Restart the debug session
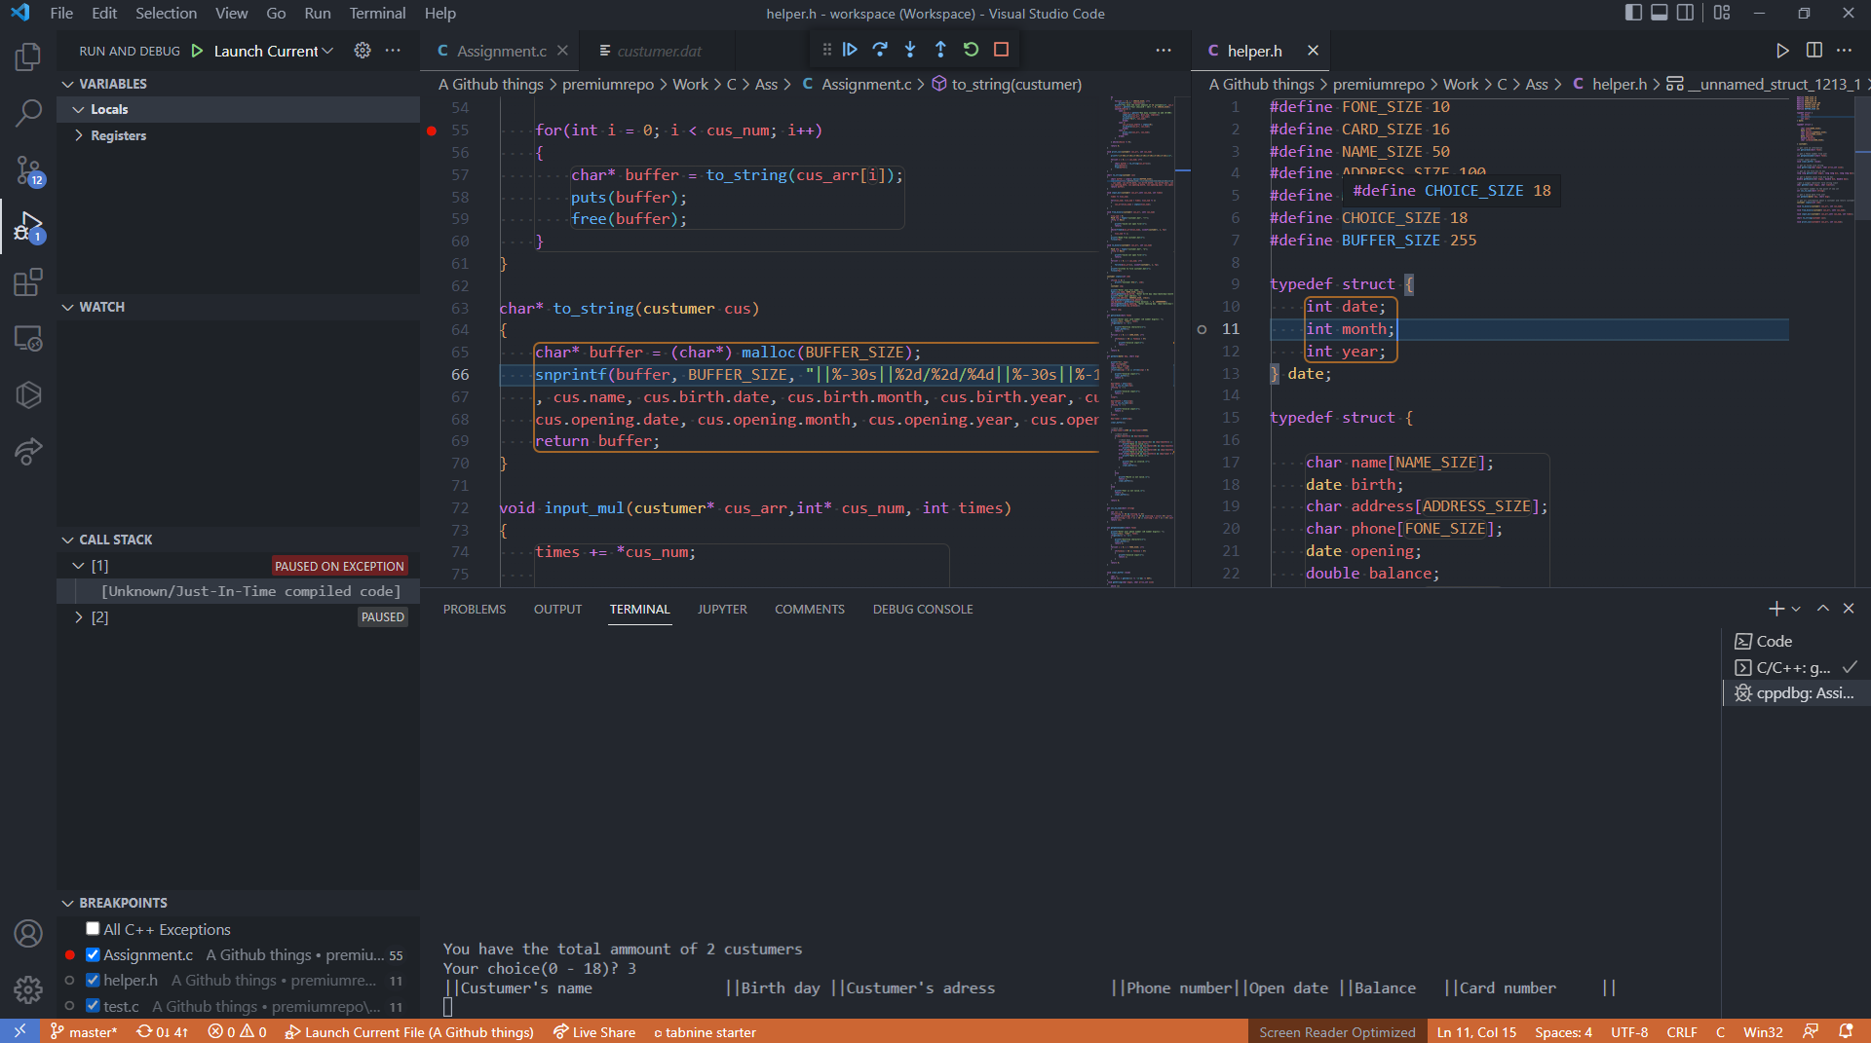The width and height of the screenshot is (1871, 1043). (x=971, y=50)
